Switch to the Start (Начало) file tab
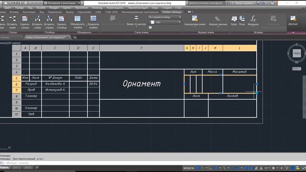The height and width of the screenshot is (172, 306). pos(5,37)
